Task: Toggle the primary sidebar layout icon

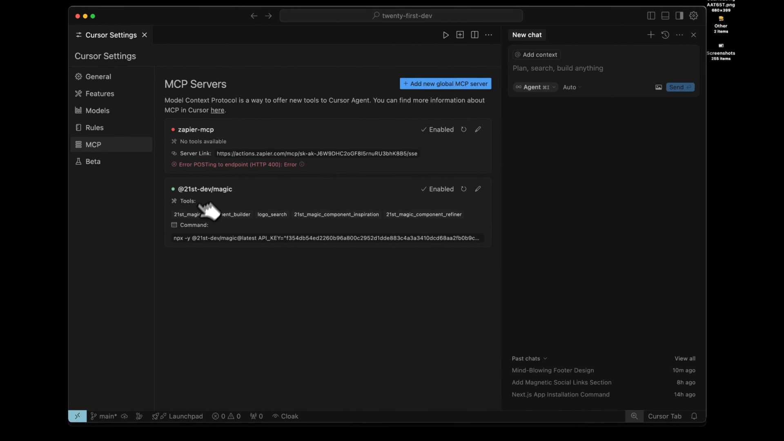Action: (651, 16)
